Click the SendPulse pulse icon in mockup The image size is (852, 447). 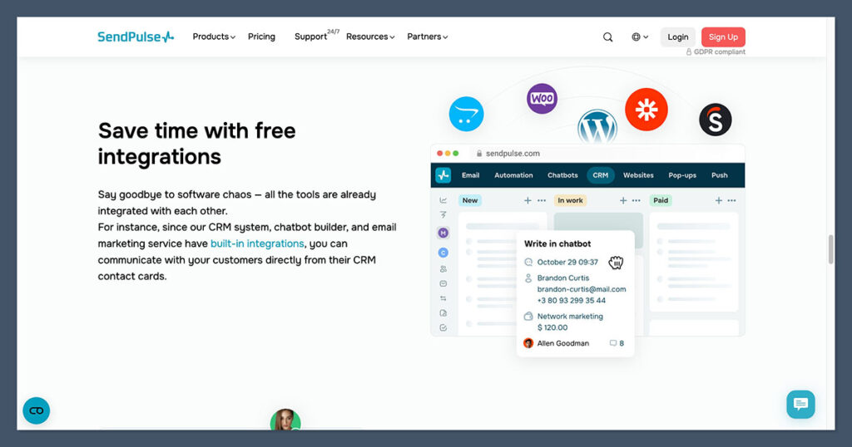[443, 175]
